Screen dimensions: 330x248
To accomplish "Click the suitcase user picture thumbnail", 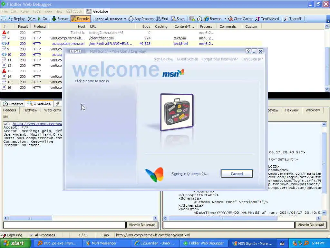I will click(177, 112).
